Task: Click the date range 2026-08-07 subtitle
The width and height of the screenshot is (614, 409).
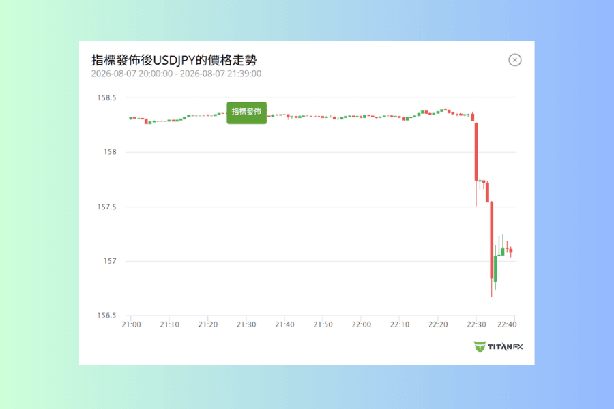Action: pyautogui.click(x=176, y=74)
